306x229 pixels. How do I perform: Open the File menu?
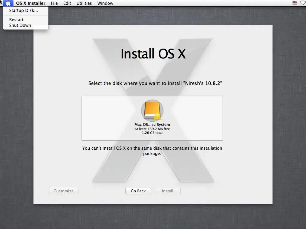[x=54, y=3]
